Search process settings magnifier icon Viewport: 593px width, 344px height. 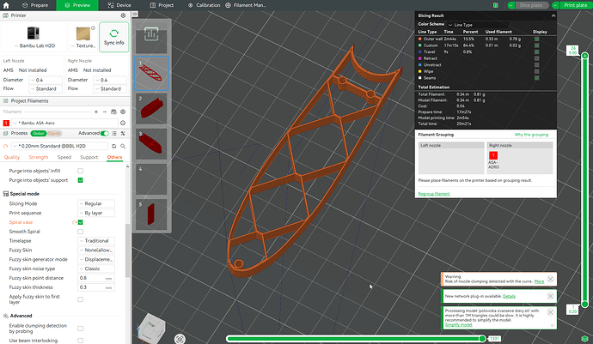(123, 146)
